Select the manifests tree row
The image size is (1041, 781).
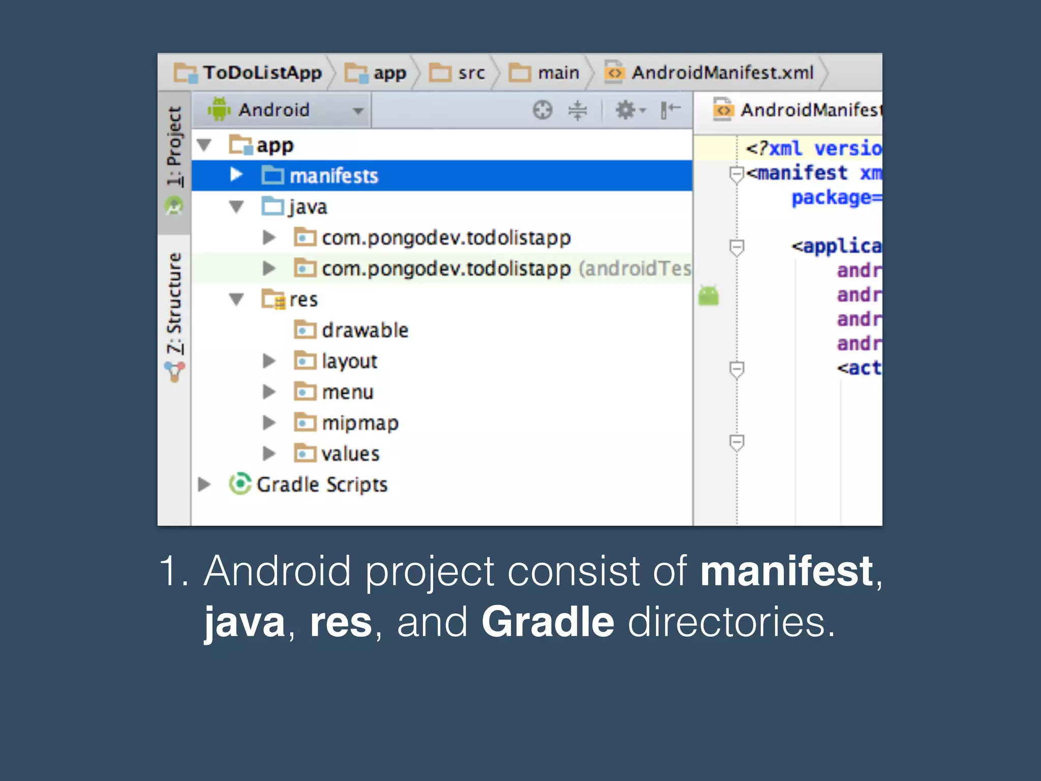(x=442, y=175)
